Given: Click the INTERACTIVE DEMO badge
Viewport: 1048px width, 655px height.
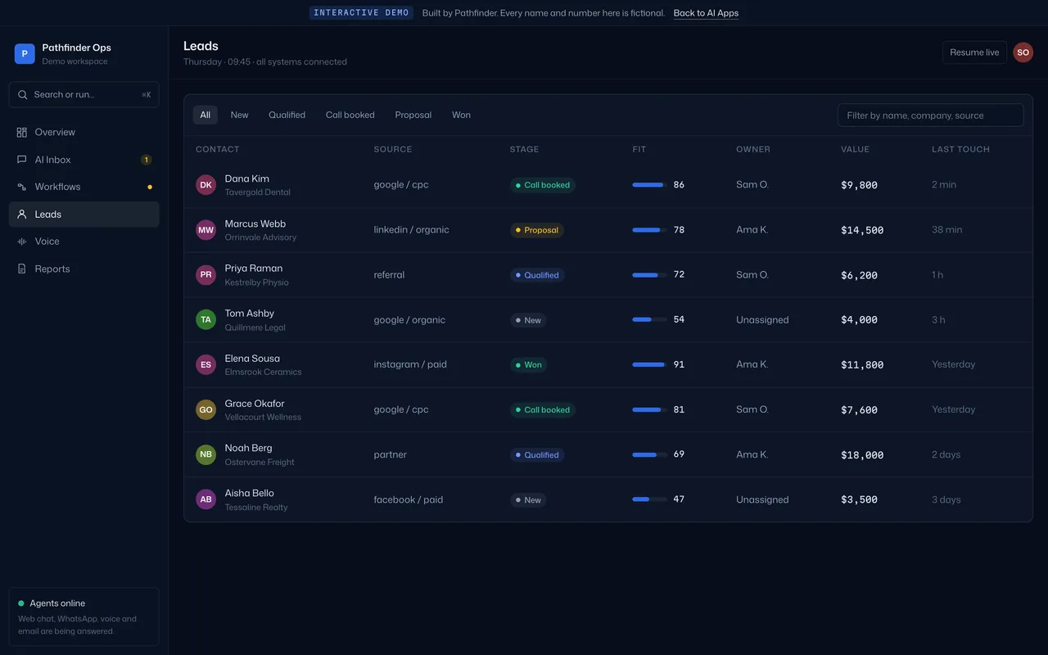Looking at the screenshot, I should click(361, 13).
